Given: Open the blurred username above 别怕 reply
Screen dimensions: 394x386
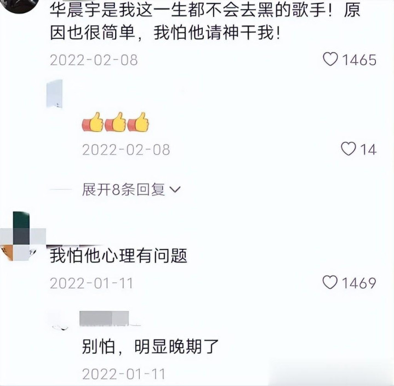Looking at the screenshot, I should point(104,319).
